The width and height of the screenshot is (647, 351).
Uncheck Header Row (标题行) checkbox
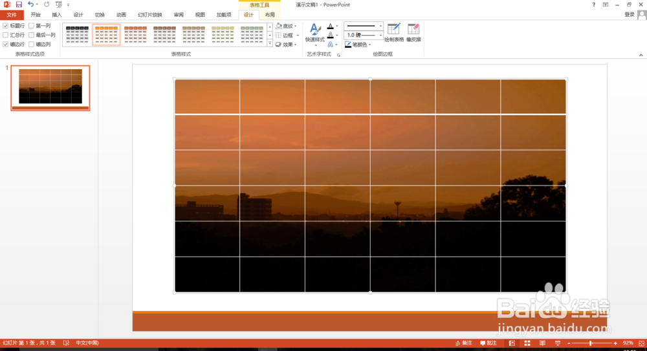[6, 26]
